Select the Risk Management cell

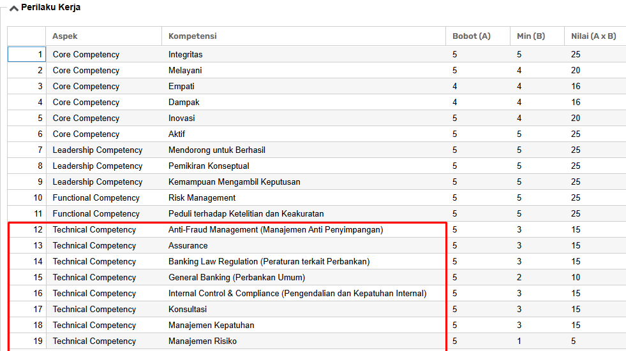[x=303, y=197]
